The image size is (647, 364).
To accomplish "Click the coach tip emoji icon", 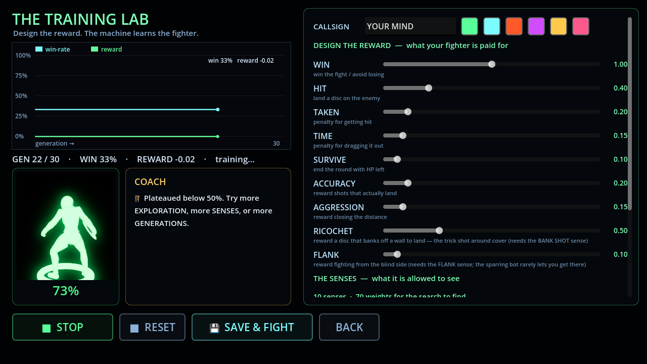I will pos(137,198).
